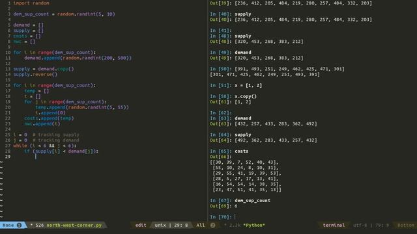Click the terminal mode label

334,226
